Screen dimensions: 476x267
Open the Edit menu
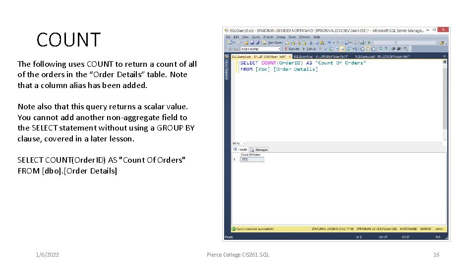pyautogui.click(x=236, y=37)
